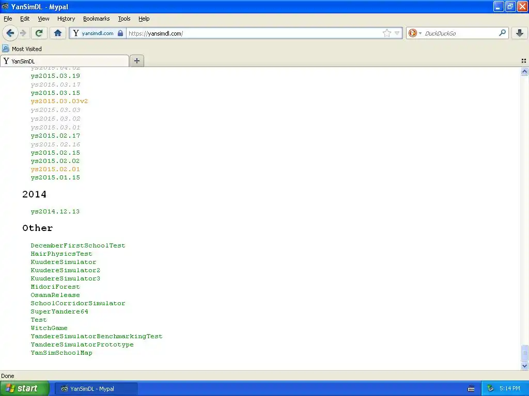Open the tab groups grid icon
Image resolution: width=529 pixels, height=396 pixels.
click(x=524, y=61)
